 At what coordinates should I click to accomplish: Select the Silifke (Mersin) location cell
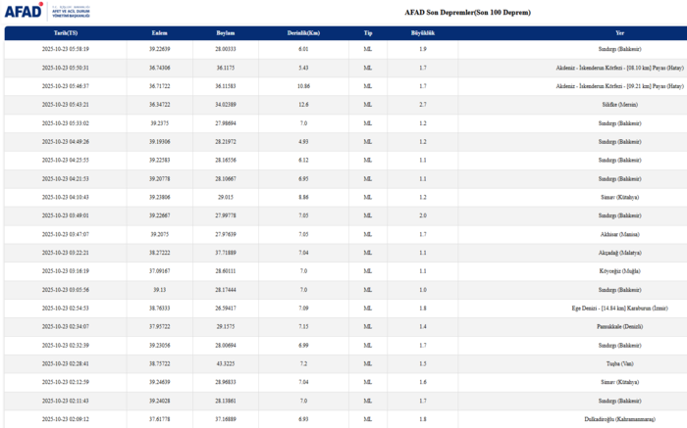coord(618,104)
